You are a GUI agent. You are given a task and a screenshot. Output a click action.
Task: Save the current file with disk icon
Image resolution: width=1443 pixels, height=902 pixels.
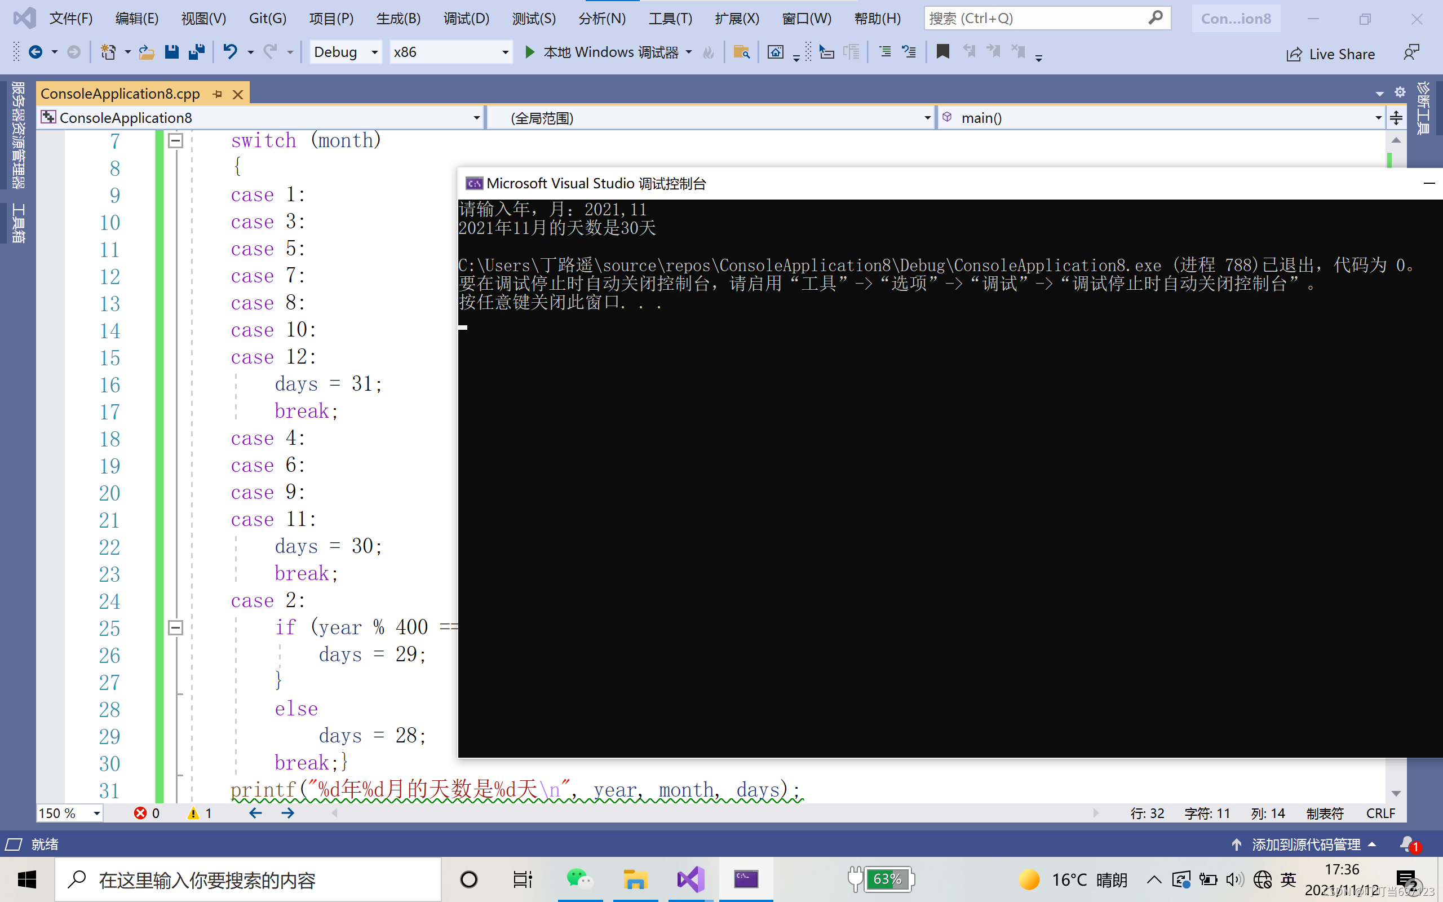pos(172,52)
